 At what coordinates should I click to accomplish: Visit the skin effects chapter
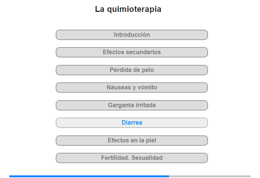pyautogui.click(x=131, y=141)
